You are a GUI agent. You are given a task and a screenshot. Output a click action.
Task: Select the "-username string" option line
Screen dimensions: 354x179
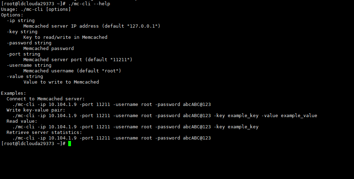click(x=29, y=65)
